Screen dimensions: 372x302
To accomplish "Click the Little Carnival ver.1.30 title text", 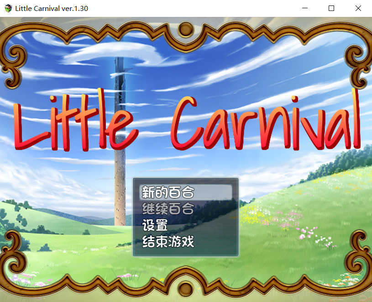I will 52,9.
